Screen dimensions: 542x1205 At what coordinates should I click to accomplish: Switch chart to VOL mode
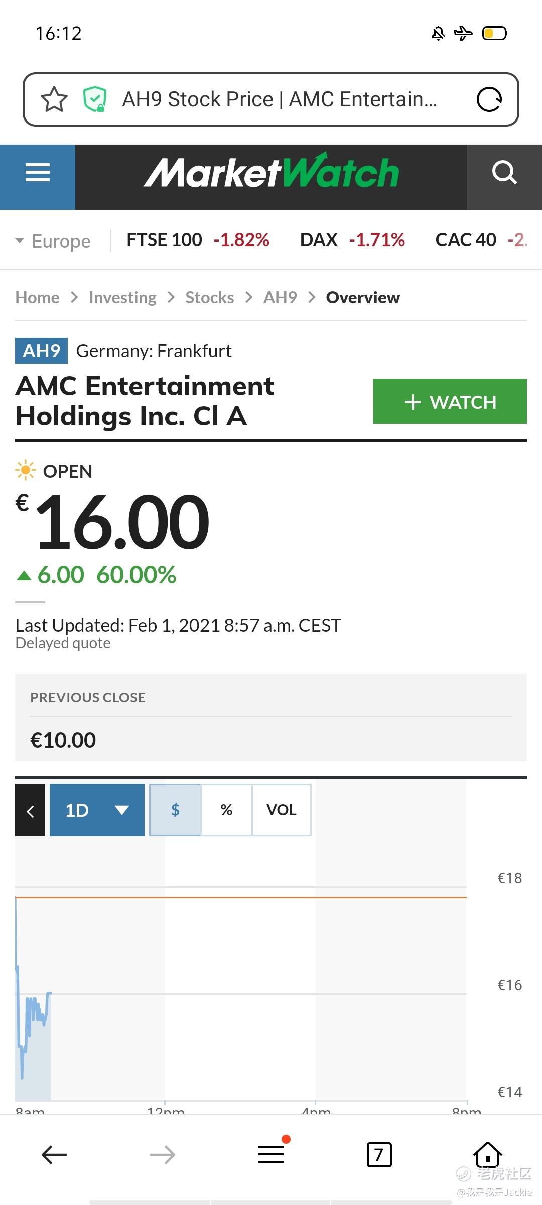pos(282,810)
